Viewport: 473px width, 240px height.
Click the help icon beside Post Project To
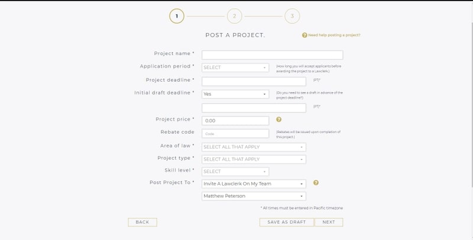click(x=316, y=183)
